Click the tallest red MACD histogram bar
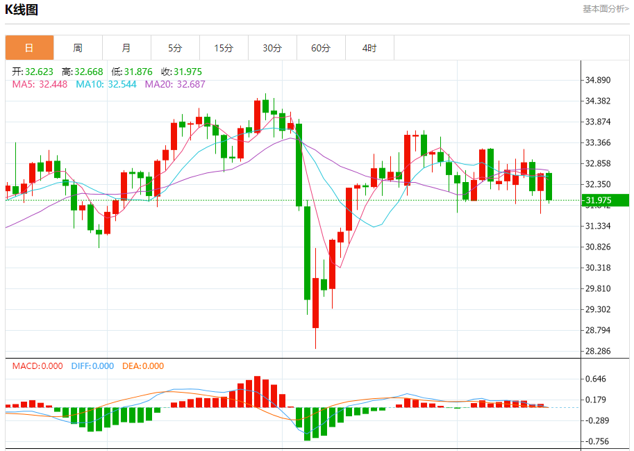 pyautogui.click(x=257, y=392)
